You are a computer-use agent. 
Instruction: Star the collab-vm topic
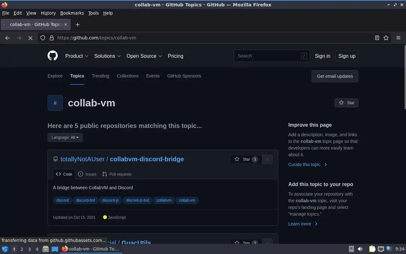click(x=346, y=103)
